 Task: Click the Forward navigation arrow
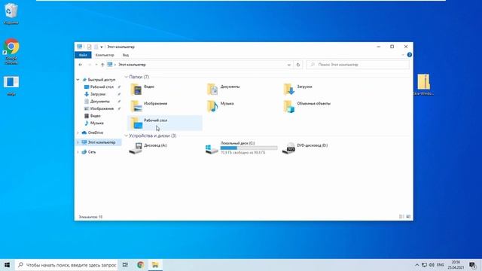(x=90, y=65)
